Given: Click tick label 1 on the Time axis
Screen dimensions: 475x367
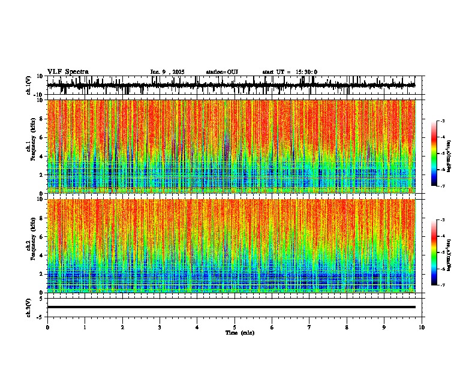Looking at the screenshot, I should (85, 327).
